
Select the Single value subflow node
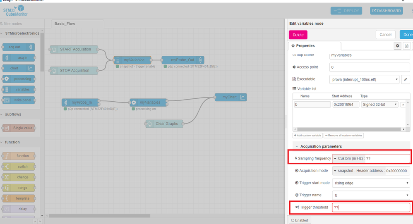click(x=19, y=128)
